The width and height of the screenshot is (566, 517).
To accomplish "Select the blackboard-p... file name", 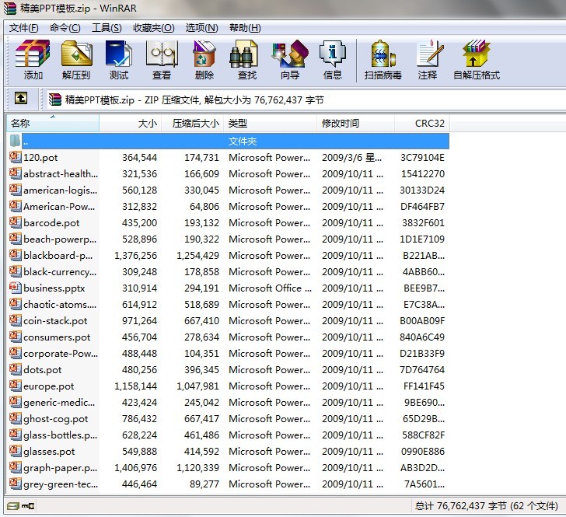I will (x=58, y=255).
